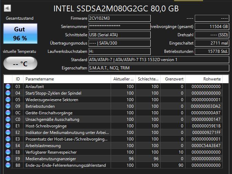Click raw value 0000C54A3E47

click(206, 146)
